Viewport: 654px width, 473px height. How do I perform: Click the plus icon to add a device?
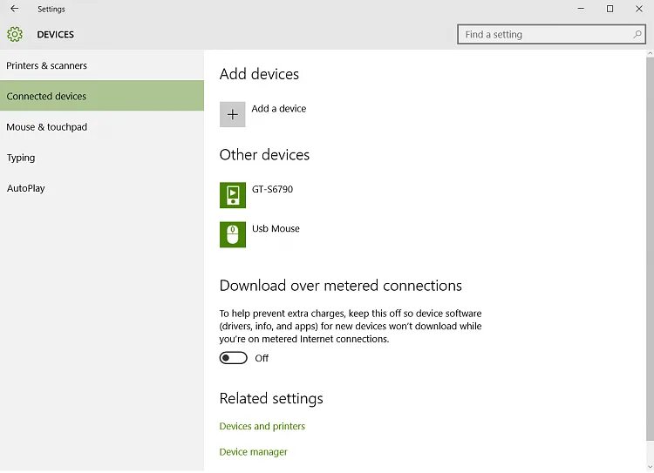coord(232,114)
